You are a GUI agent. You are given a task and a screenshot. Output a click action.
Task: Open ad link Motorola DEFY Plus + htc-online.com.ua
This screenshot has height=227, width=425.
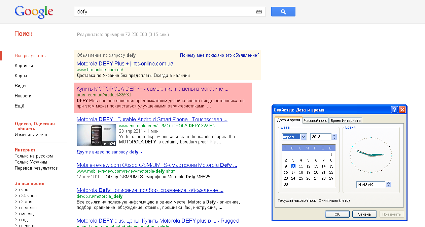point(125,63)
